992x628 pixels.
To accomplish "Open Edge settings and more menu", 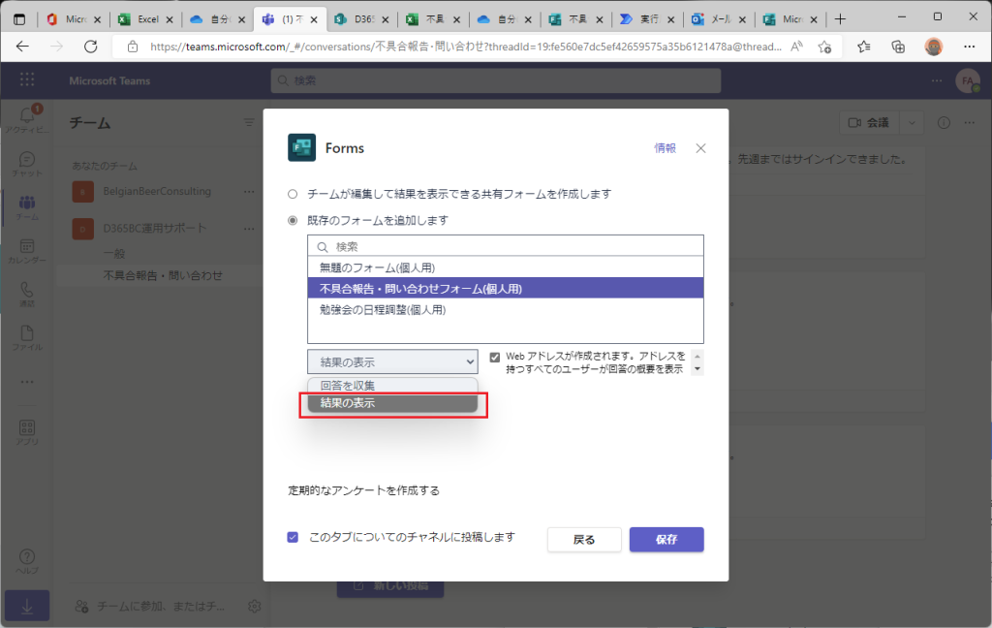I will point(969,47).
